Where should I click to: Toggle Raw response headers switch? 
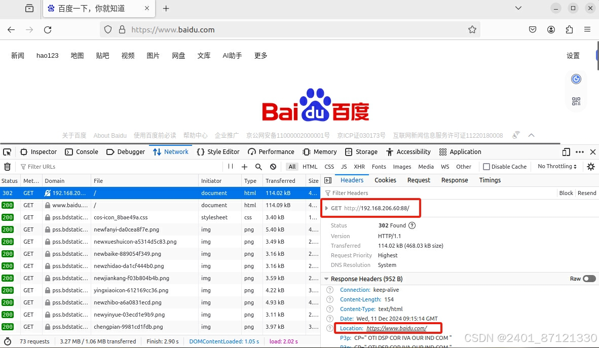coord(589,279)
